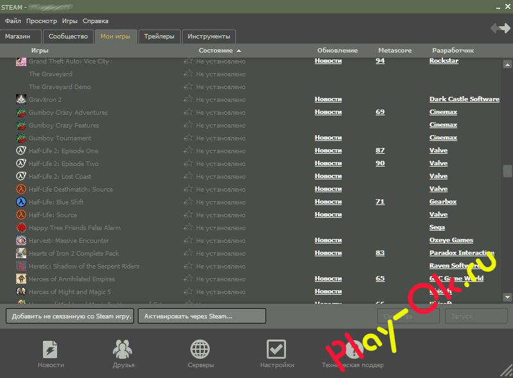The width and height of the screenshot is (513, 378).
Task: Sort by the Игры column header
Action: (40, 51)
